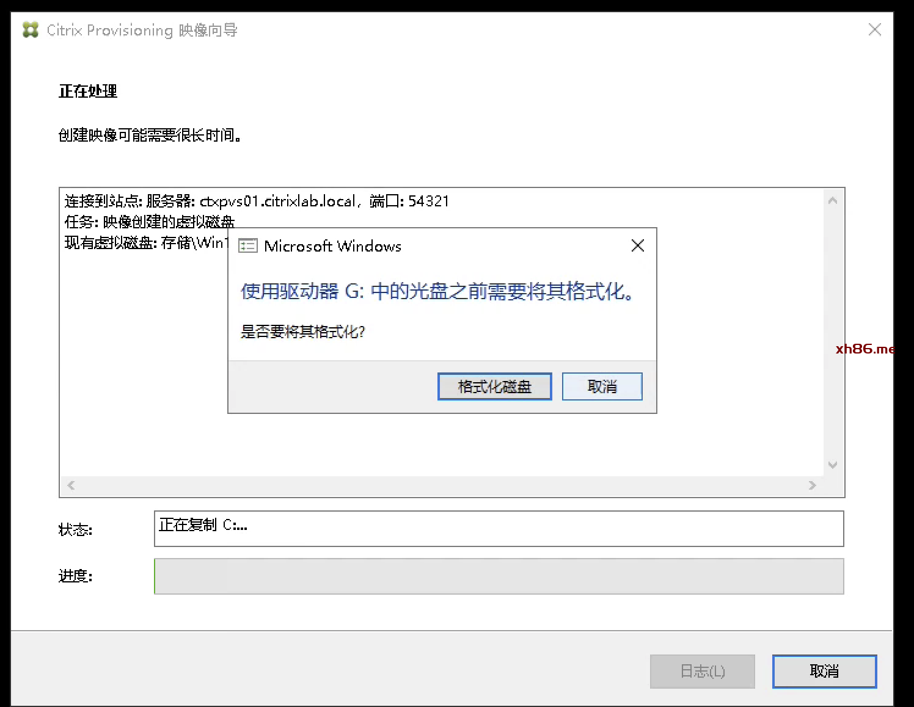Click the log scroll-right arrow
The image size is (914, 707).
812,485
